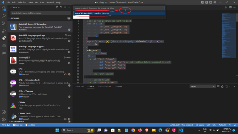This screenshot has width=238, height=134.
Task: Open the Tasks output channel dropdown
Action: click(203, 86)
